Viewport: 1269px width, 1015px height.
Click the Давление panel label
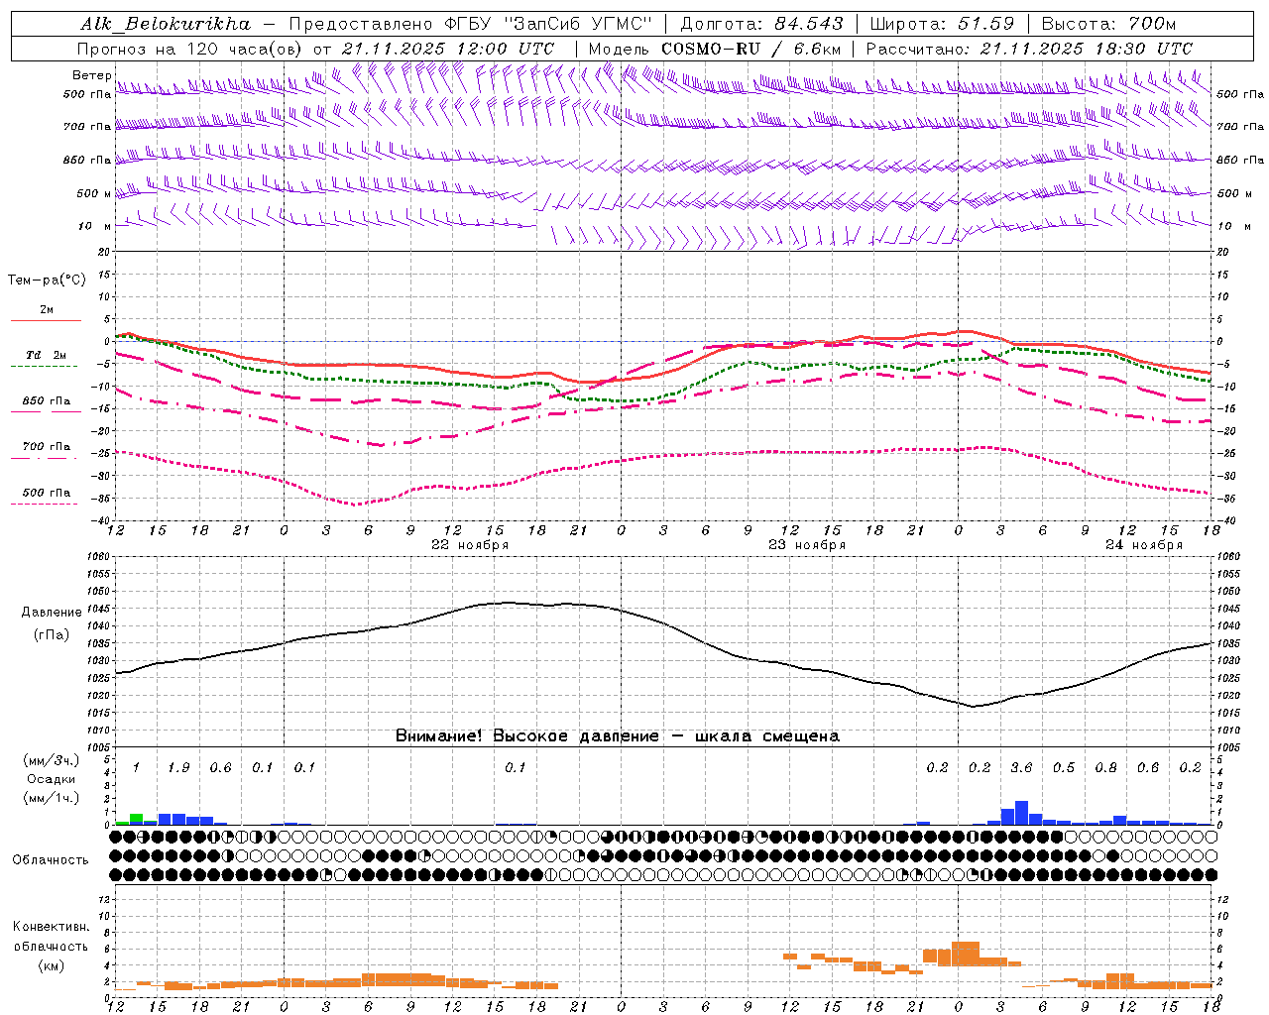tap(51, 613)
